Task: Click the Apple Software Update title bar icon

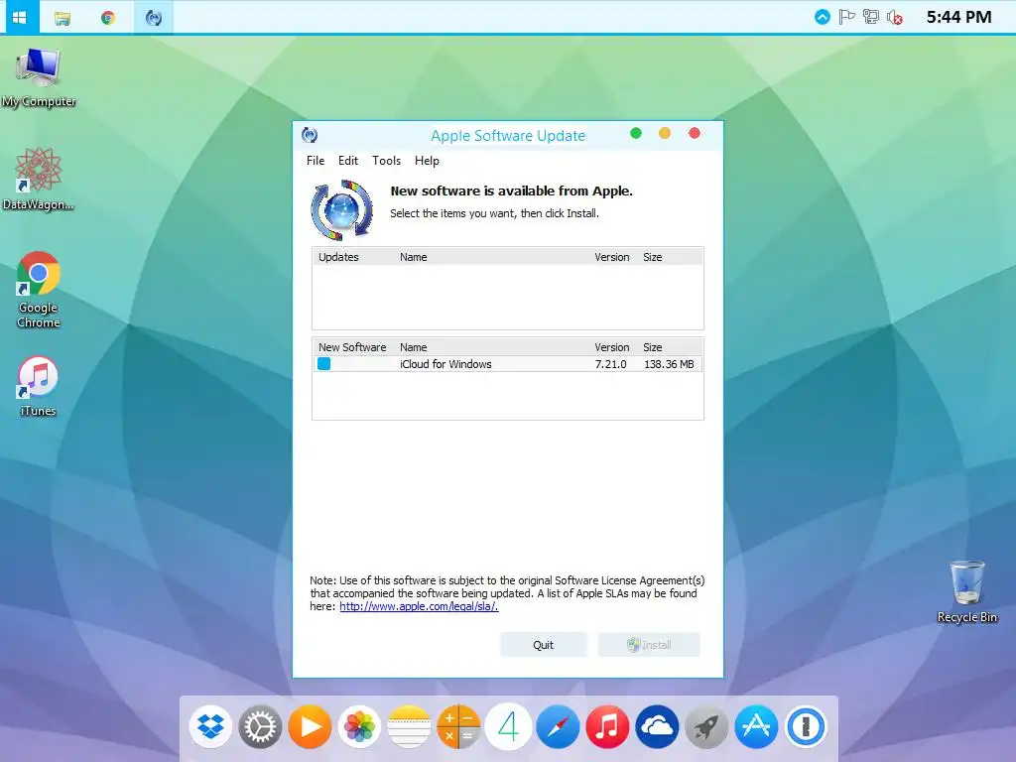Action: click(x=310, y=135)
